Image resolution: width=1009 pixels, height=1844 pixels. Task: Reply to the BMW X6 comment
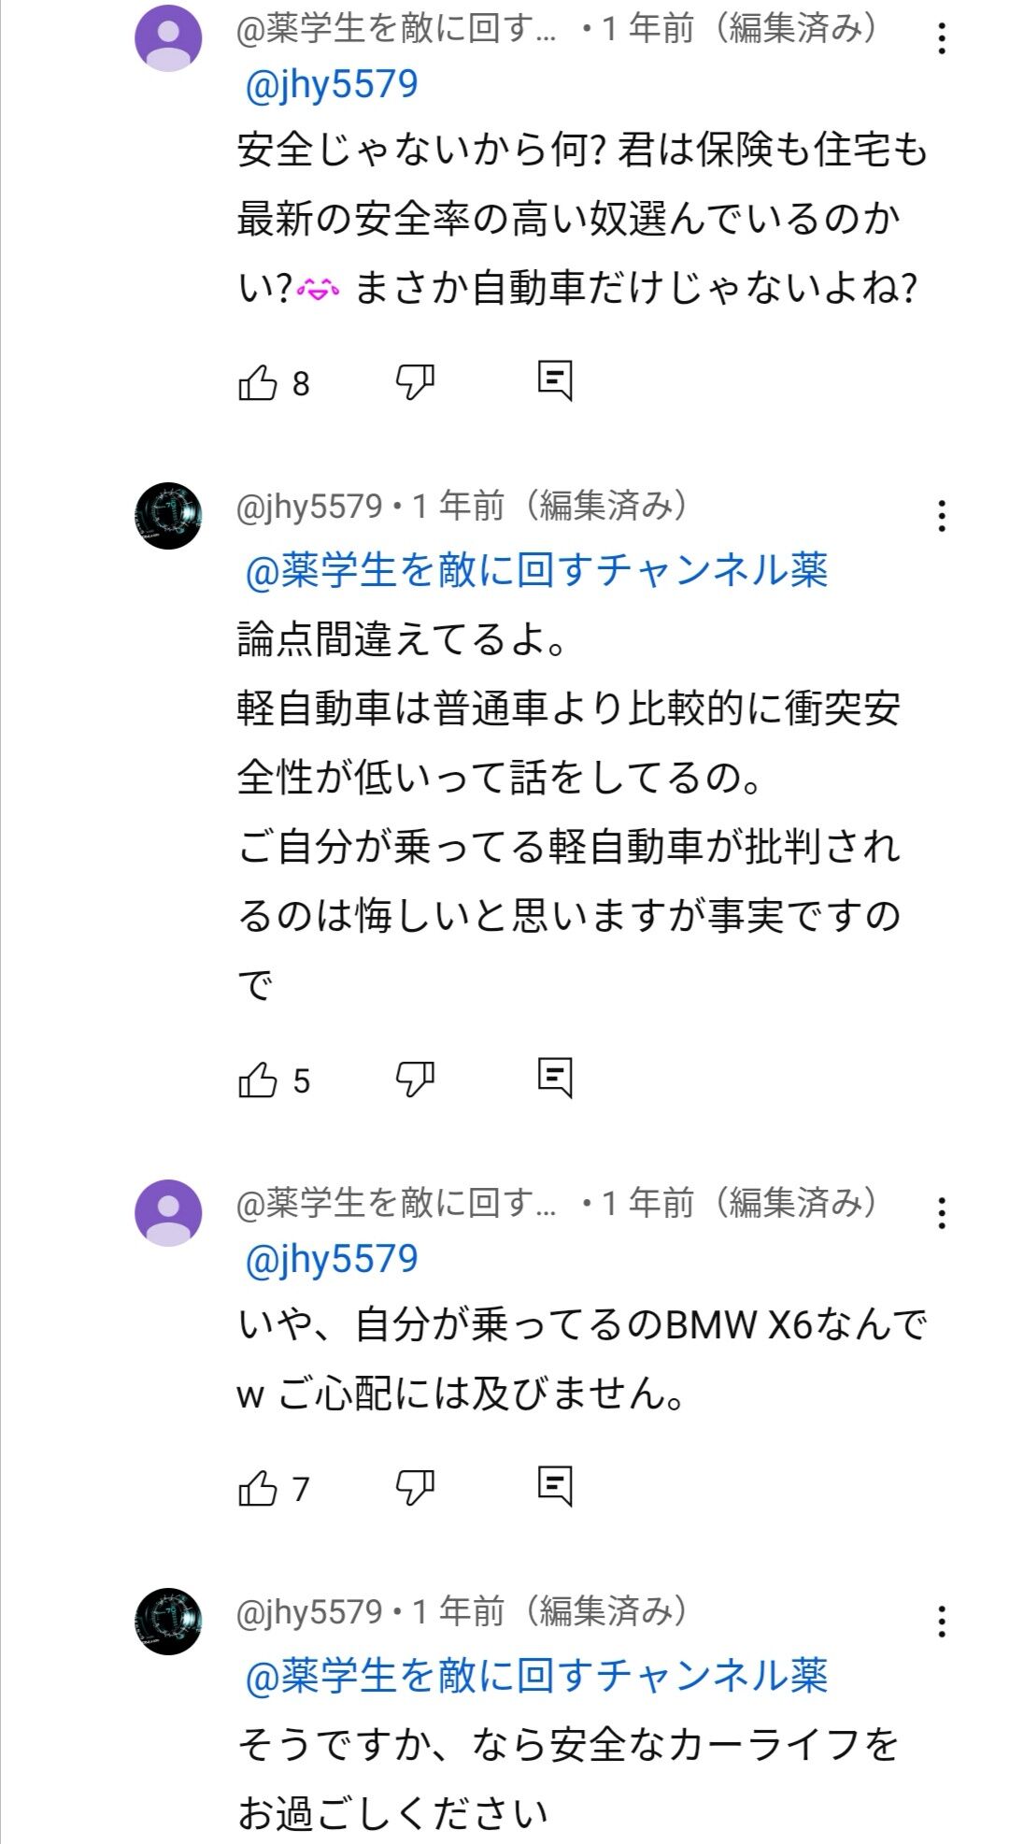pyautogui.click(x=555, y=1486)
